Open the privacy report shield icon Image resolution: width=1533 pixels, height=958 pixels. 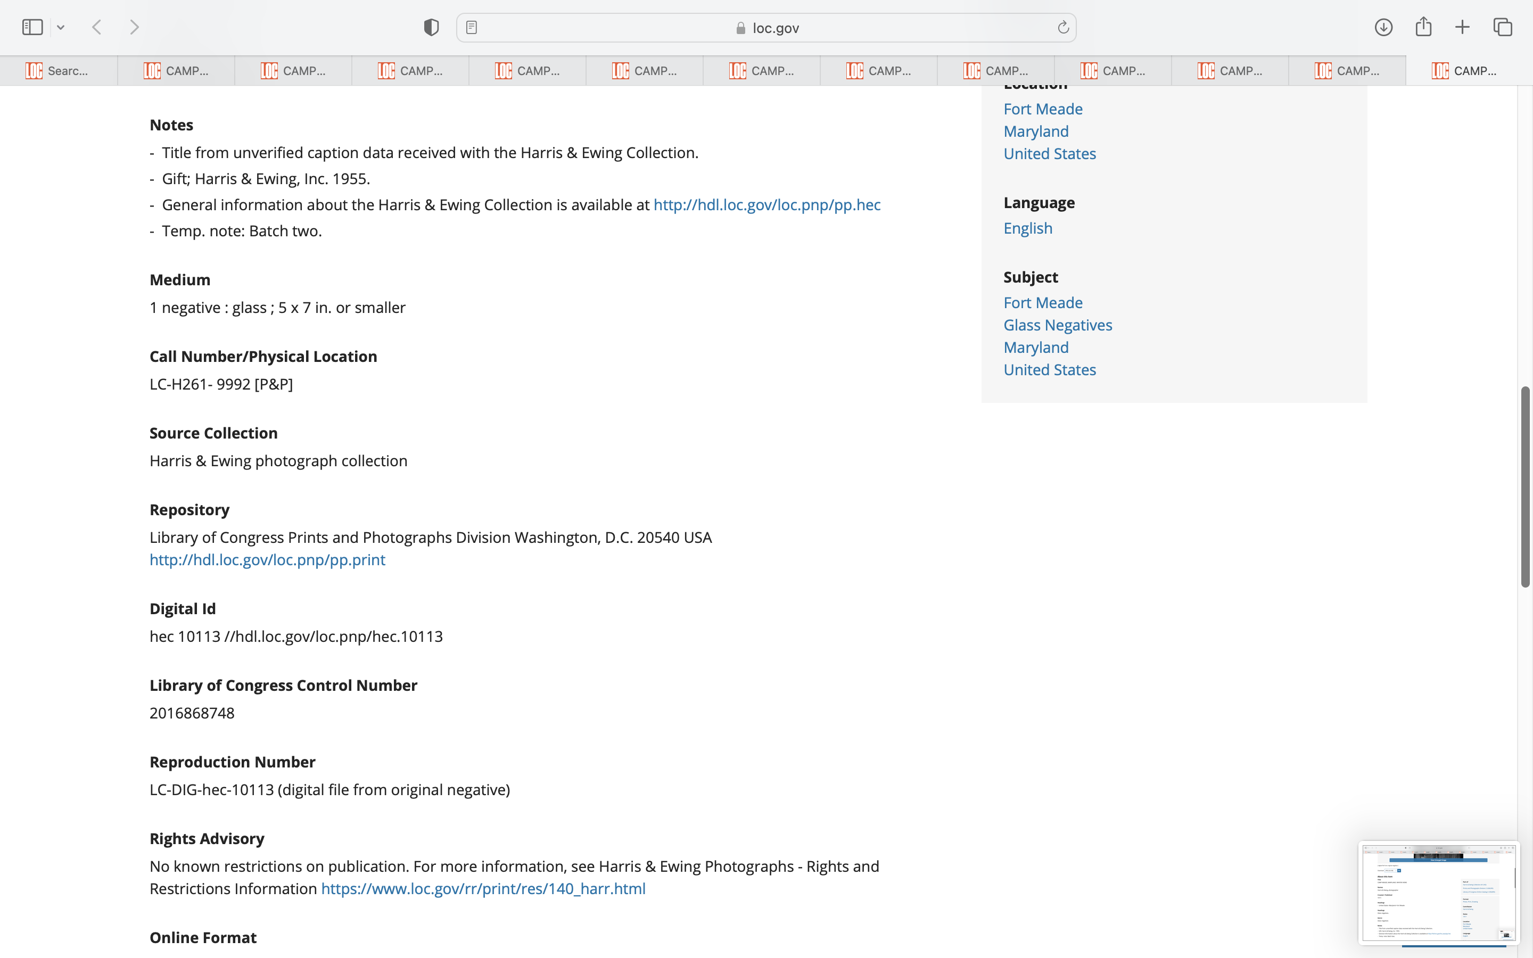(431, 27)
